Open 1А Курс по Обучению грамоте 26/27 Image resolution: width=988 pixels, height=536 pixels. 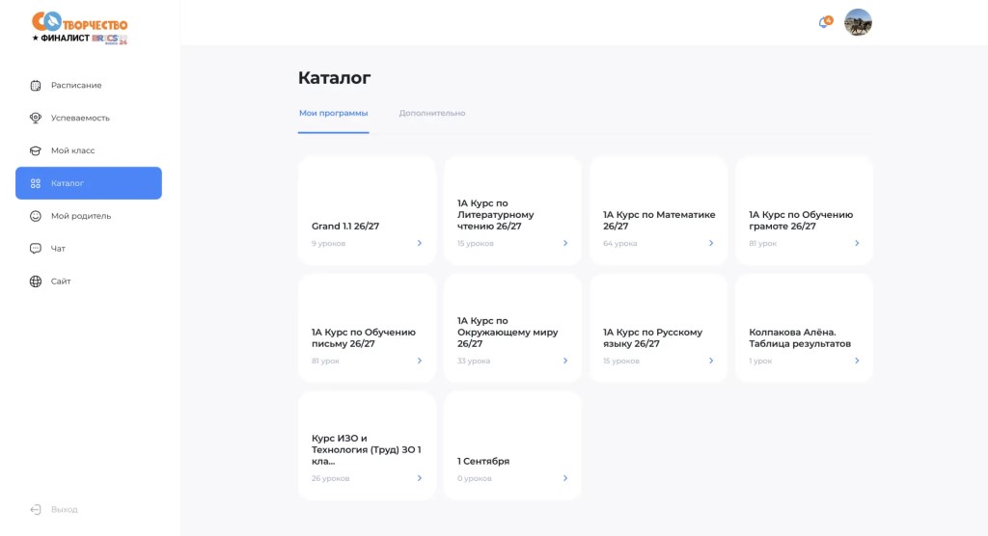(x=801, y=221)
